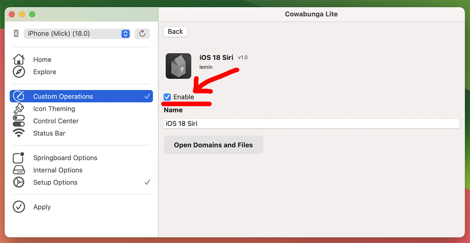Click the Springboard Options app badge icon
The height and width of the screenshot is (243, 470).
click(x=19, y=158)
